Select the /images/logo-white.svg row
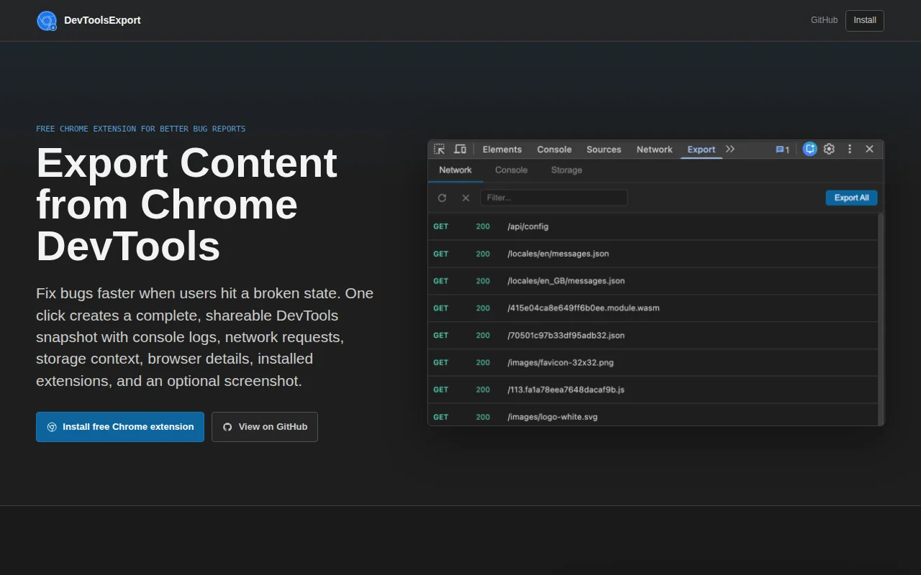Screen dimensions: 921x575 653,415
